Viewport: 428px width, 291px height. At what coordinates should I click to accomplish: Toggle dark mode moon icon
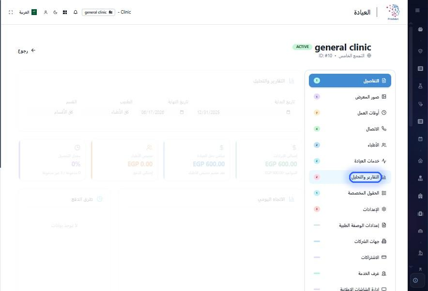click(x=55, y=12)
